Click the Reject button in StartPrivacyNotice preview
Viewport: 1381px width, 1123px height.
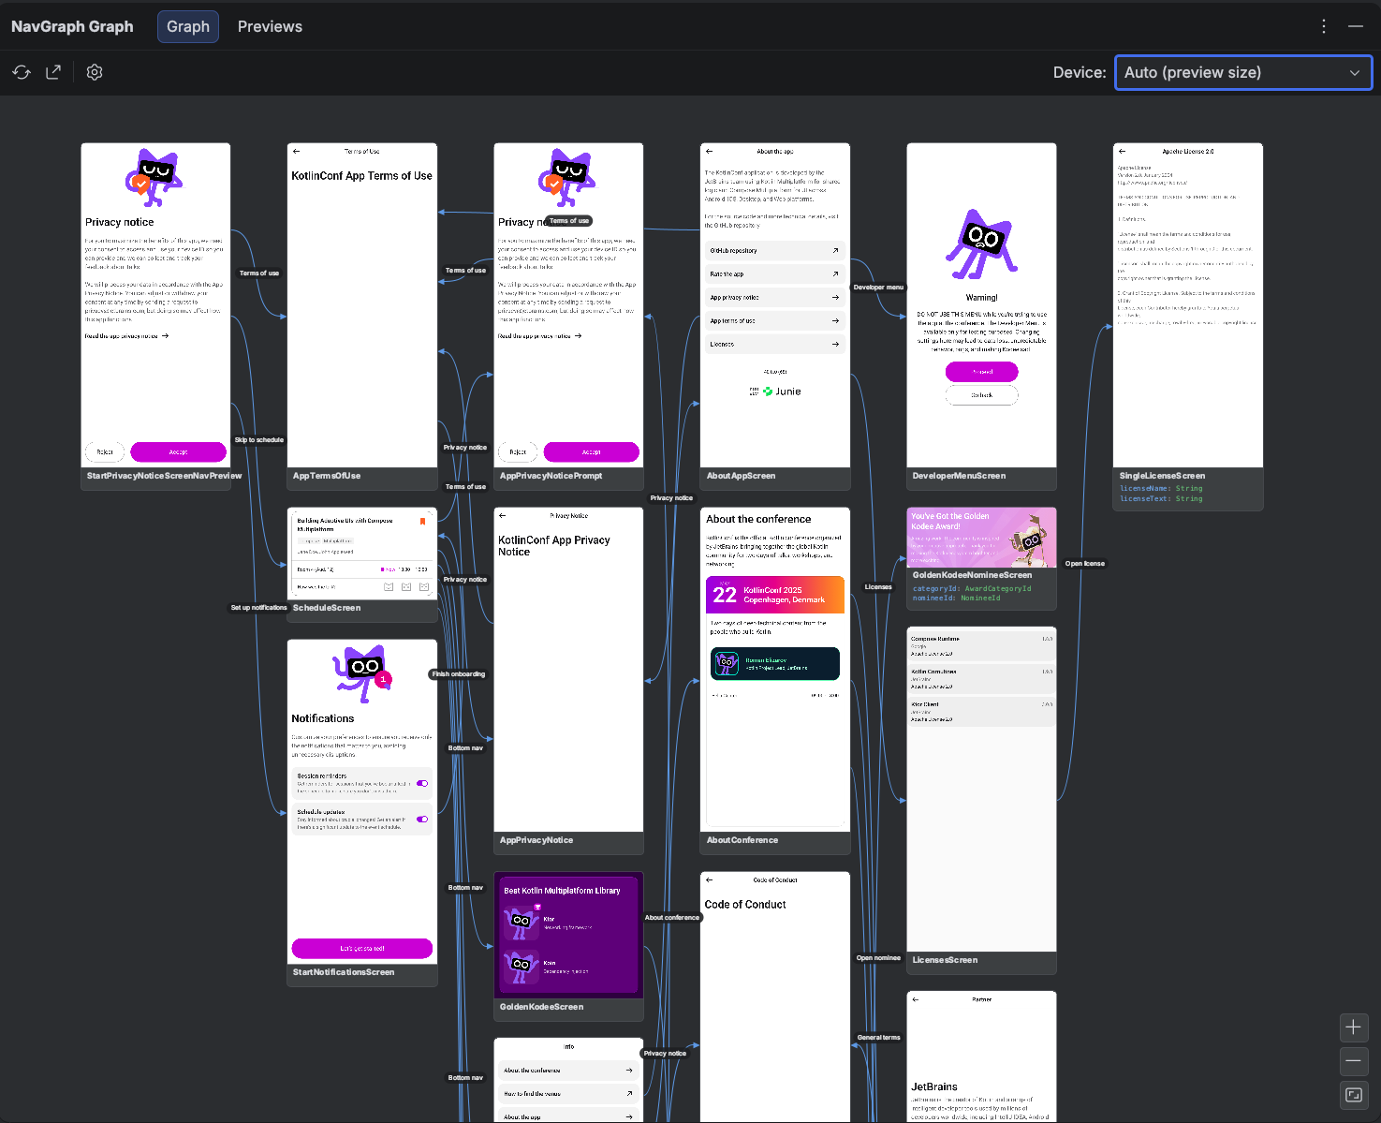coord(105,451)
